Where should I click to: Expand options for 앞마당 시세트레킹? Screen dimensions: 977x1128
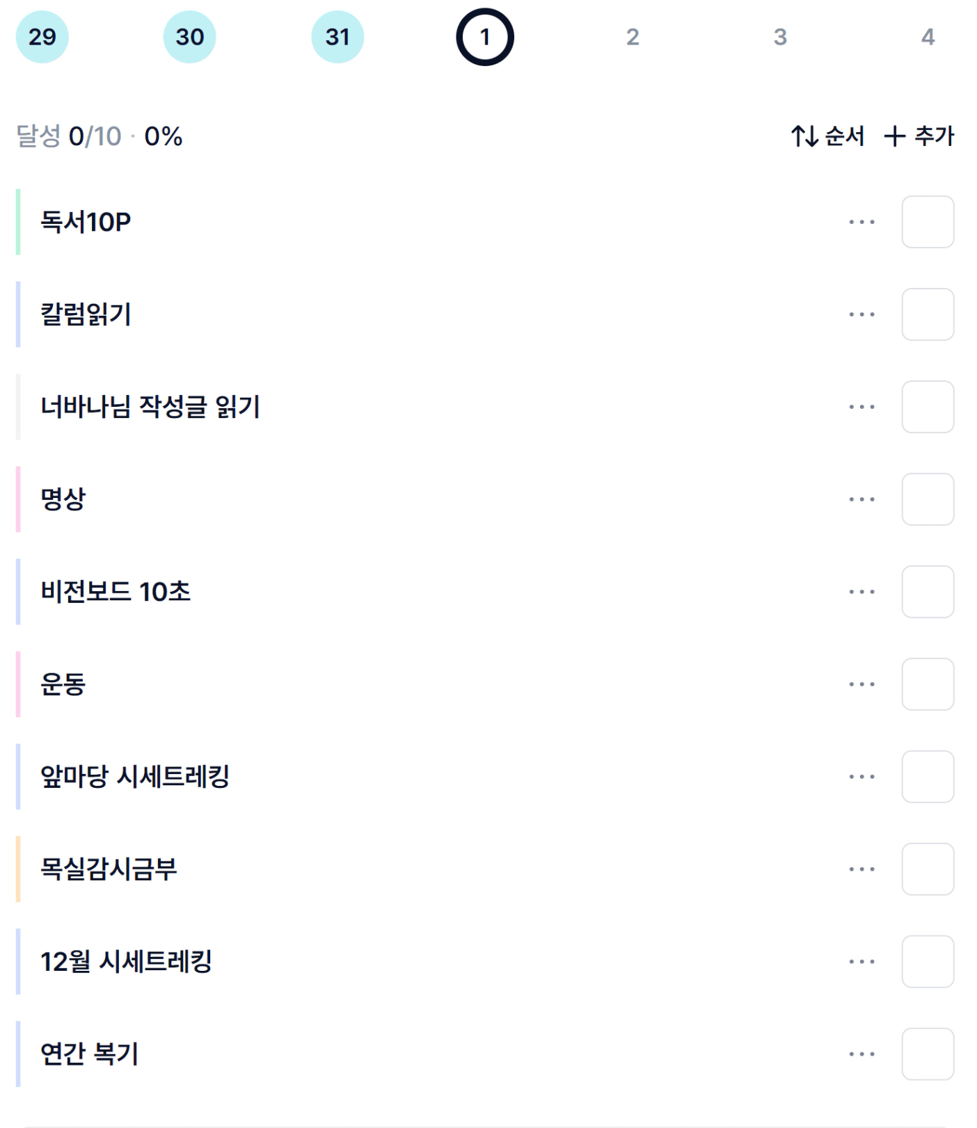[861, 777]
